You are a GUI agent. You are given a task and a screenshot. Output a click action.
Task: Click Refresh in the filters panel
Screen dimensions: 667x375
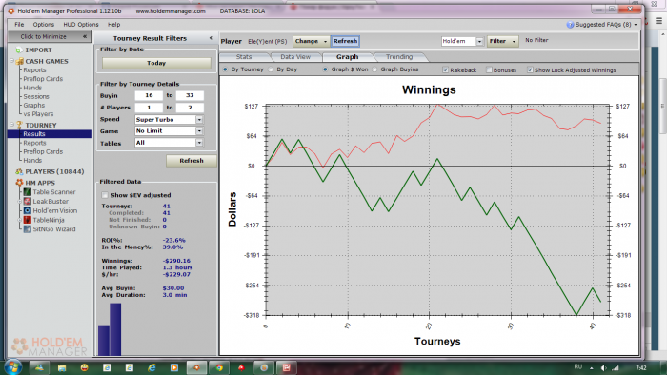192,161
